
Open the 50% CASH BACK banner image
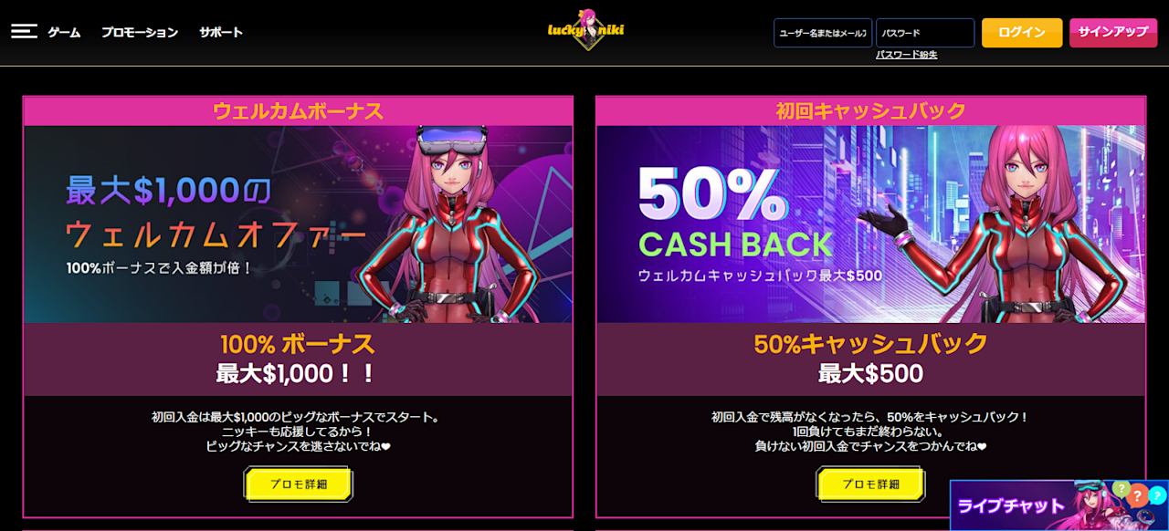pyautogui.click(x=870, y=224)
